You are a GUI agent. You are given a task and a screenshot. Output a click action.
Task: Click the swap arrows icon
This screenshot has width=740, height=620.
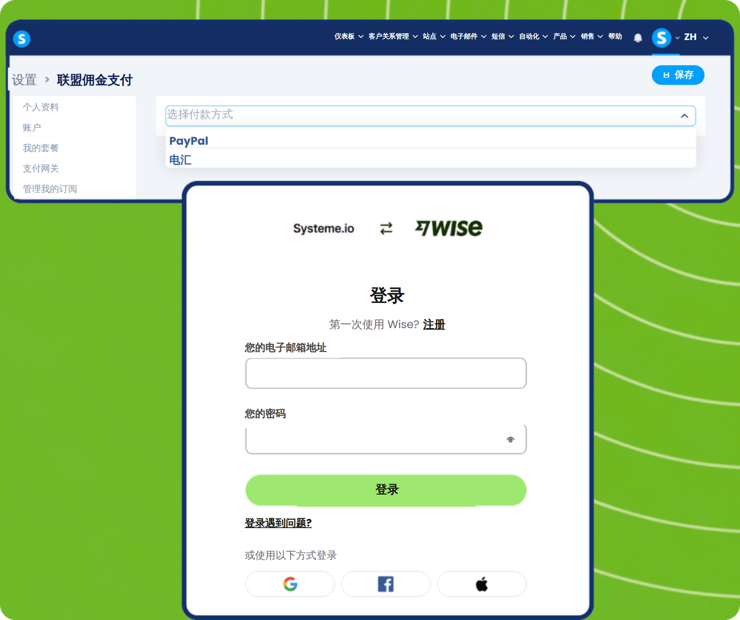[386, 228]
